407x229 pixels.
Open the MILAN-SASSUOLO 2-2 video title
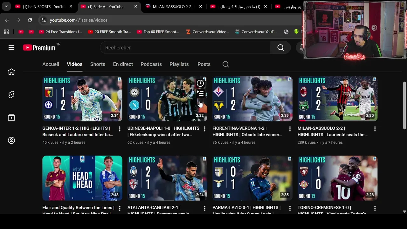click(x=333, y=131)
